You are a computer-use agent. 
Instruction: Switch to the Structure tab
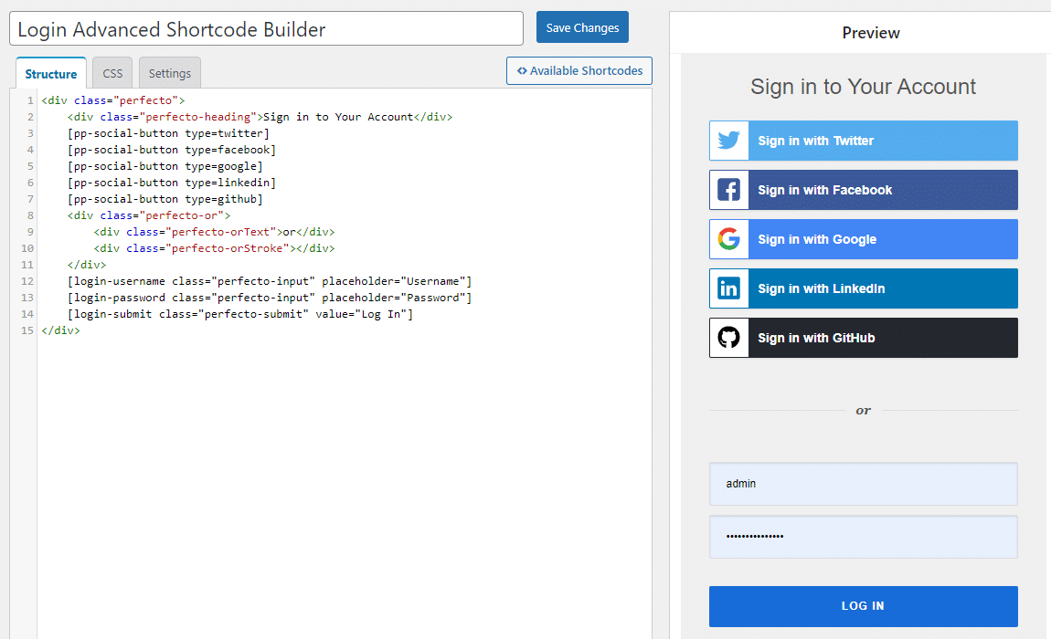51,73
